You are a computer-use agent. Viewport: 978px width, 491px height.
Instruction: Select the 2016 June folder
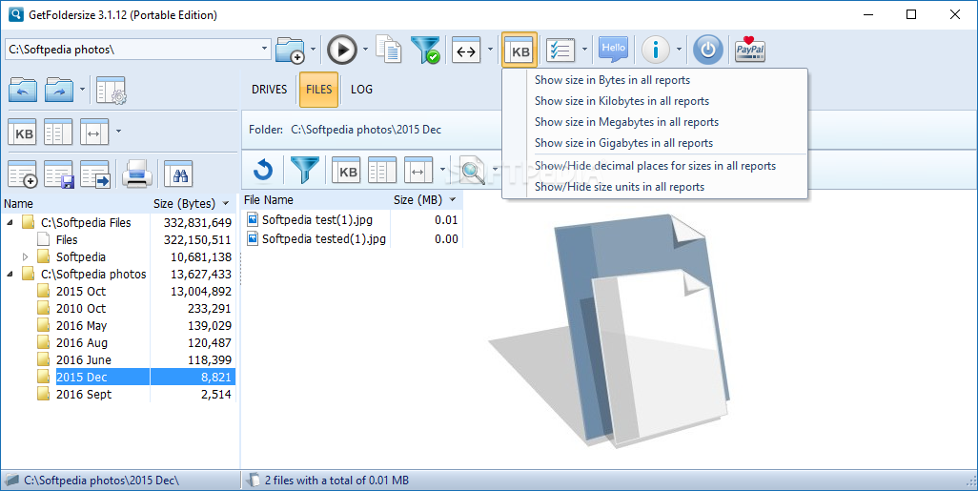pos(84,360)
